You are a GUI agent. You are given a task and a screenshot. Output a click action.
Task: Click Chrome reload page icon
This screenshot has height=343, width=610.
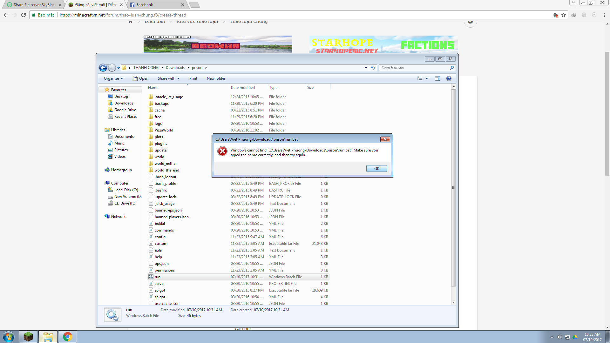pos(24,15)
